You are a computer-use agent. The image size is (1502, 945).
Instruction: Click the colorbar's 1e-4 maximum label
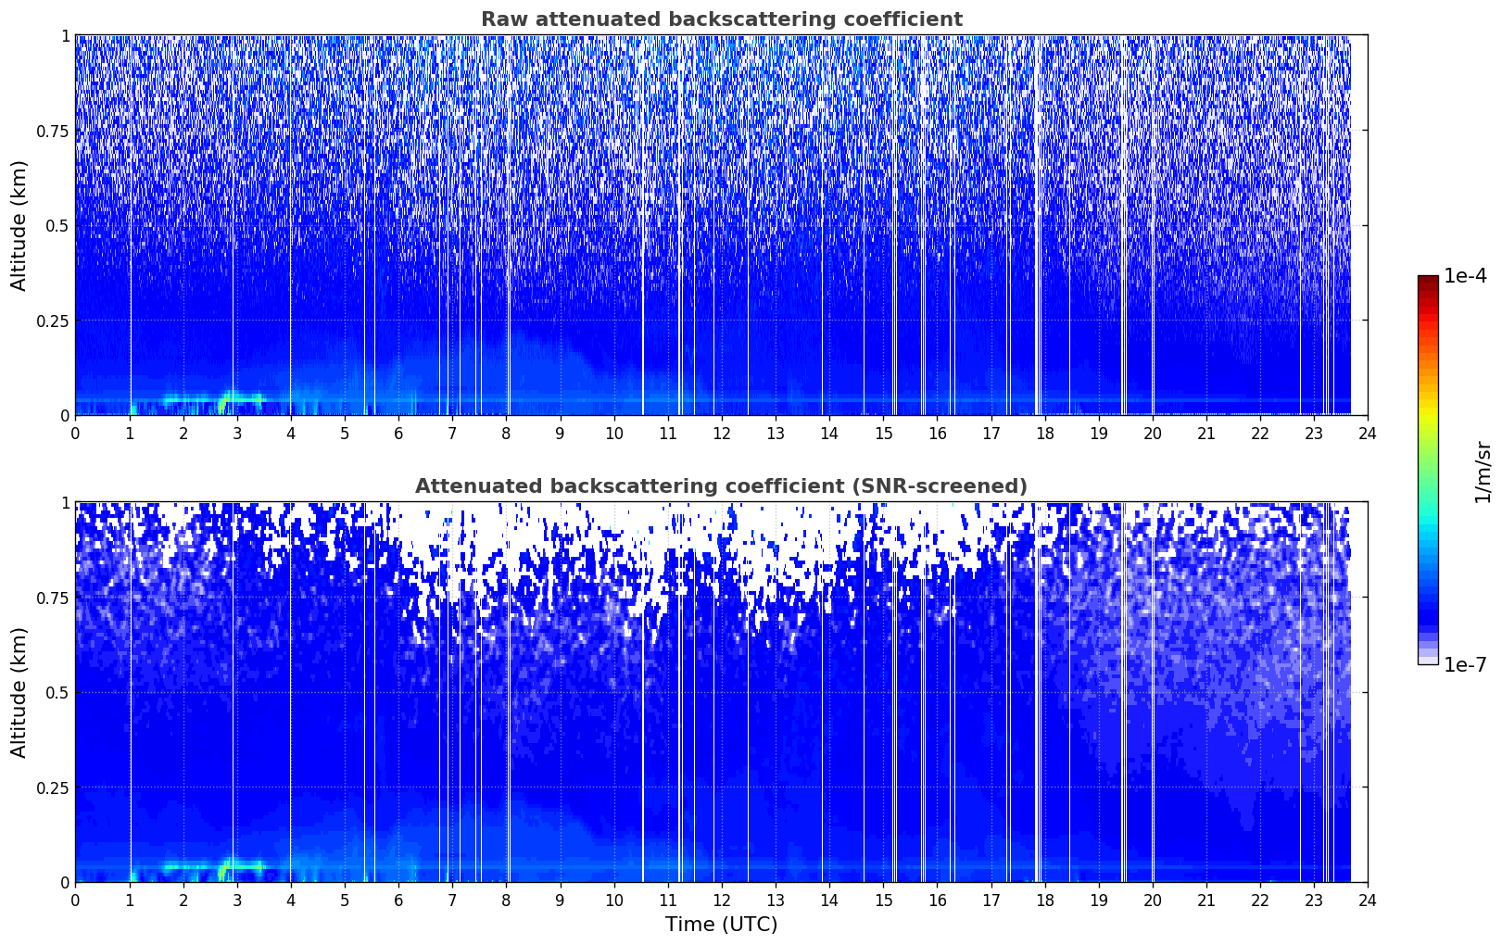tap(1465, 276)
